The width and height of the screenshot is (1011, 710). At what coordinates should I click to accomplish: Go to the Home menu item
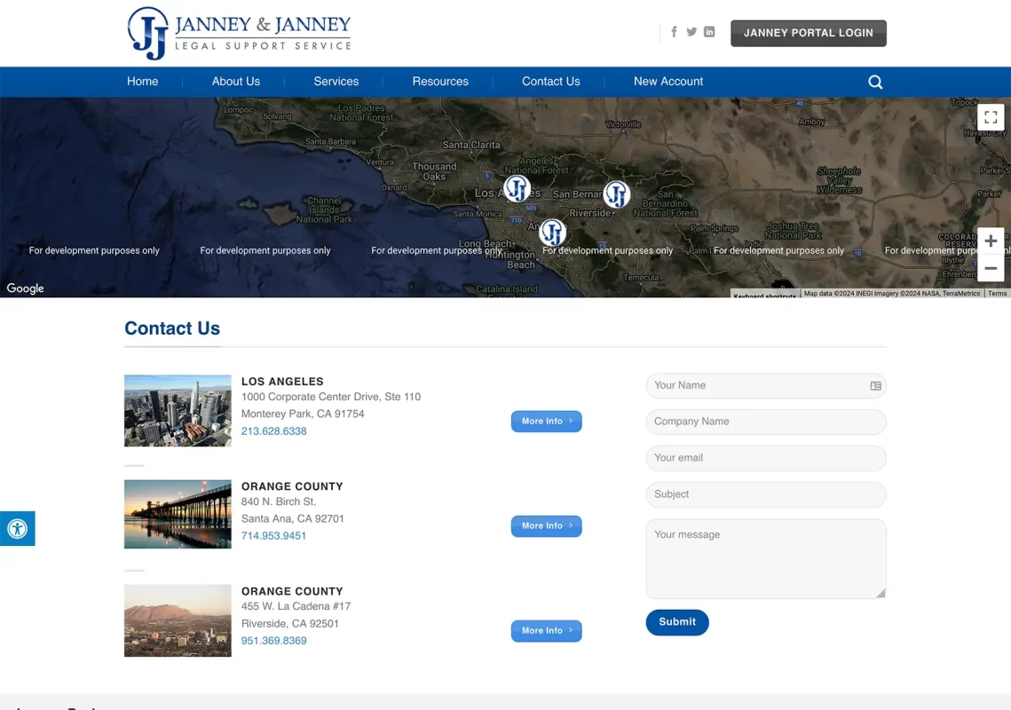143,82
